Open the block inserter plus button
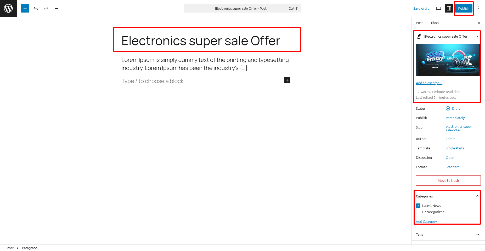The image size is (485, 251). pyautogui.click(x=25, y=8)
